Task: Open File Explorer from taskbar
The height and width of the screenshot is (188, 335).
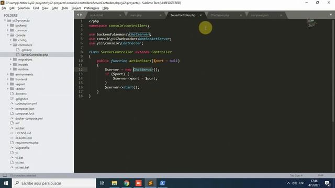Action: pyautogui.click(x=115, y=183)
